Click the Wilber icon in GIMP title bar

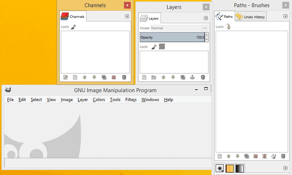(x=8, y=89)
